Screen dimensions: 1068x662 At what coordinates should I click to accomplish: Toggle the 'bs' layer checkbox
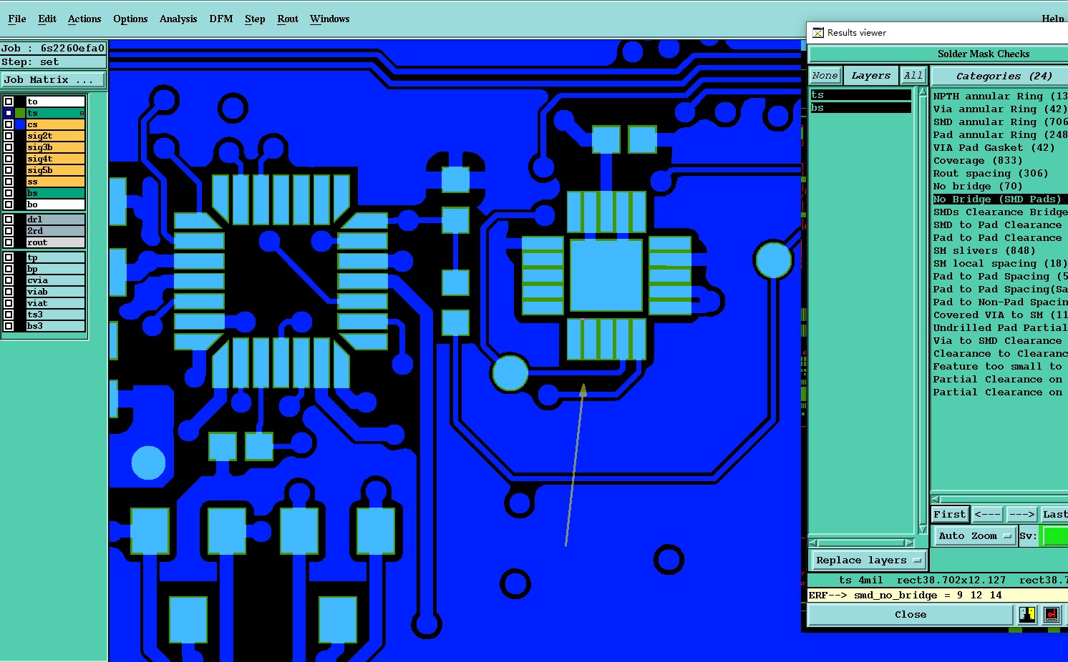(9, 193)
